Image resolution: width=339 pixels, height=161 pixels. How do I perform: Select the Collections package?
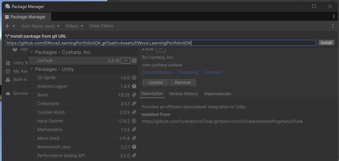point(83,104)
